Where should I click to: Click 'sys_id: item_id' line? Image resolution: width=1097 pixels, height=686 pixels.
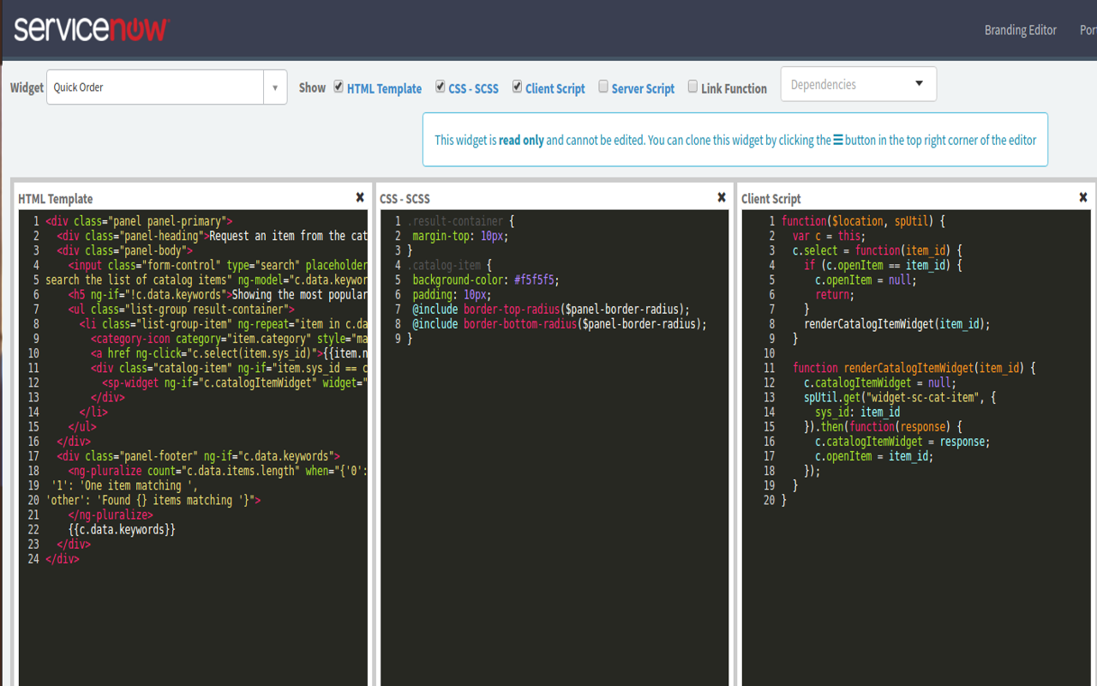click(x=857, y=412)
